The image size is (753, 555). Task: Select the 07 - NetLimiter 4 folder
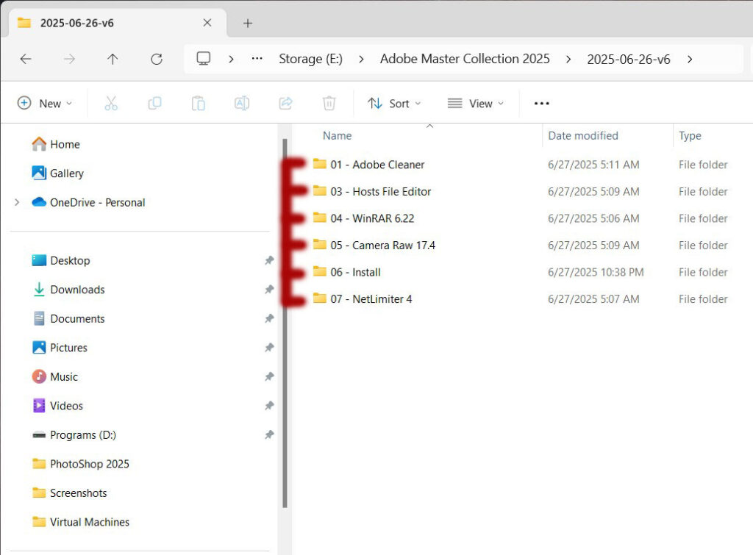[363, 299]
